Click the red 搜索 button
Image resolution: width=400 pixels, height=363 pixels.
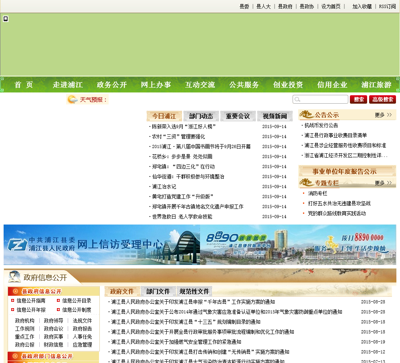point(358,99)
